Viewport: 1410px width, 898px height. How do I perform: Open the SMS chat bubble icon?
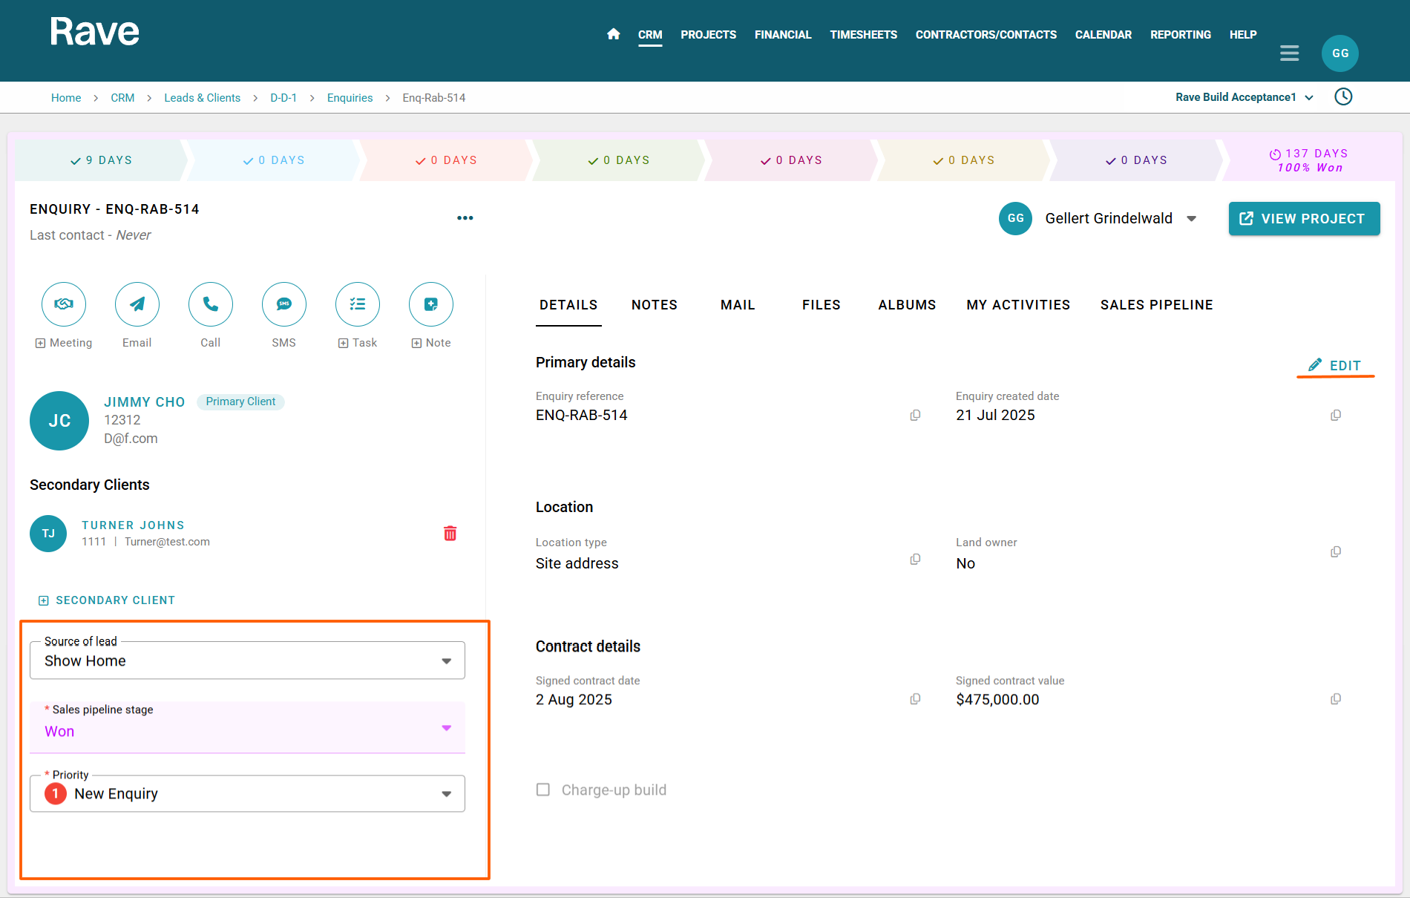tap(284, 304)
